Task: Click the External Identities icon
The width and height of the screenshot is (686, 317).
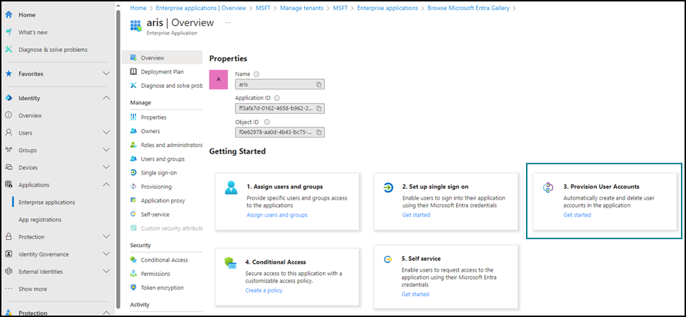Action: pyautogui.click(x=9, y=272)
